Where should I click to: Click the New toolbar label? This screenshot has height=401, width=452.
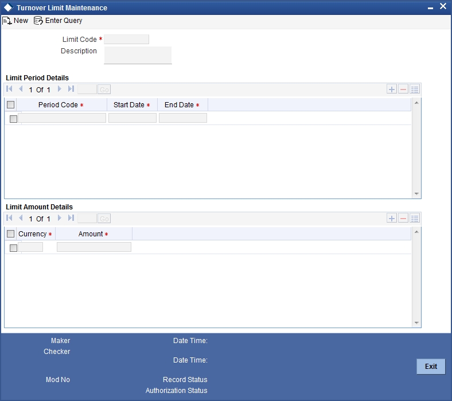(x=21, y=21)
